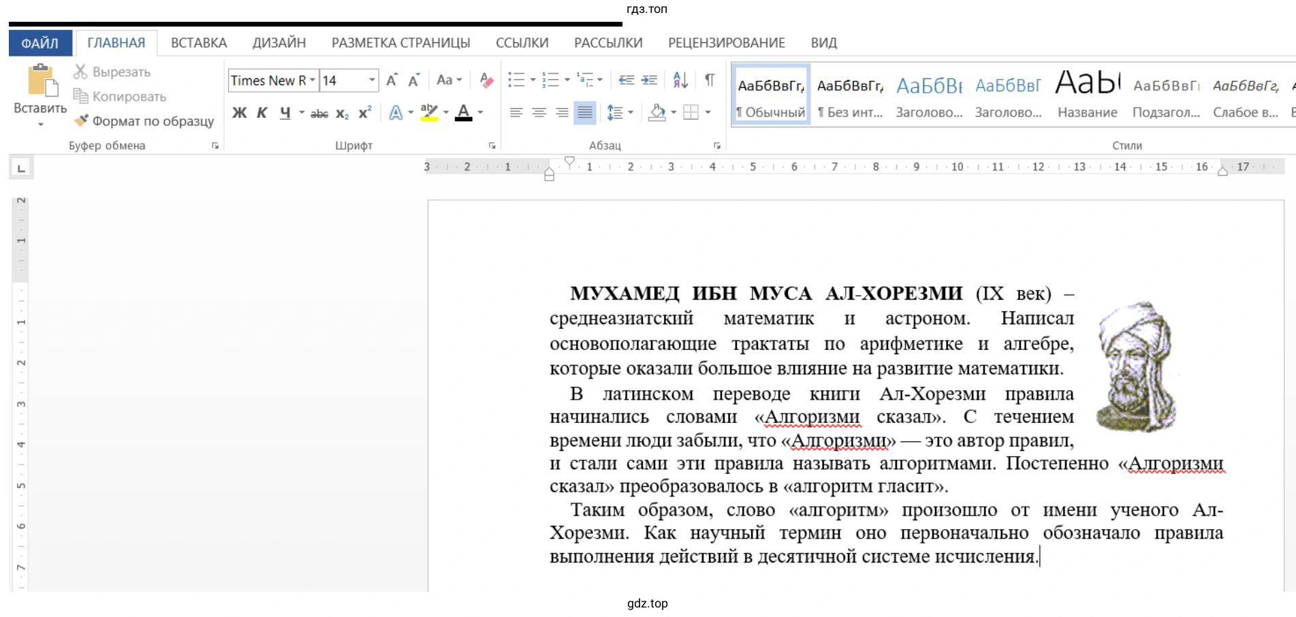Cut selection with Вырезать
This screenshot has width=1296, height=617.
point(112,72)
